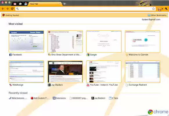169x116 pixels.
Task: Click the Ohio State favicon label icon
Action: click(x=49, y=55)
